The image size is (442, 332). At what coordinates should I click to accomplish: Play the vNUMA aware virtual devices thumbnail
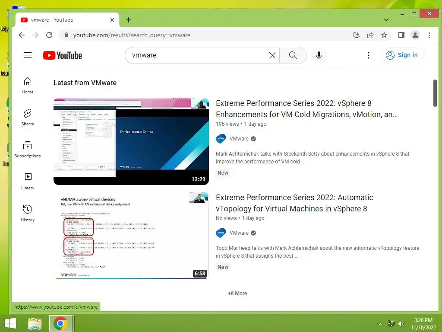click(131, 236)
